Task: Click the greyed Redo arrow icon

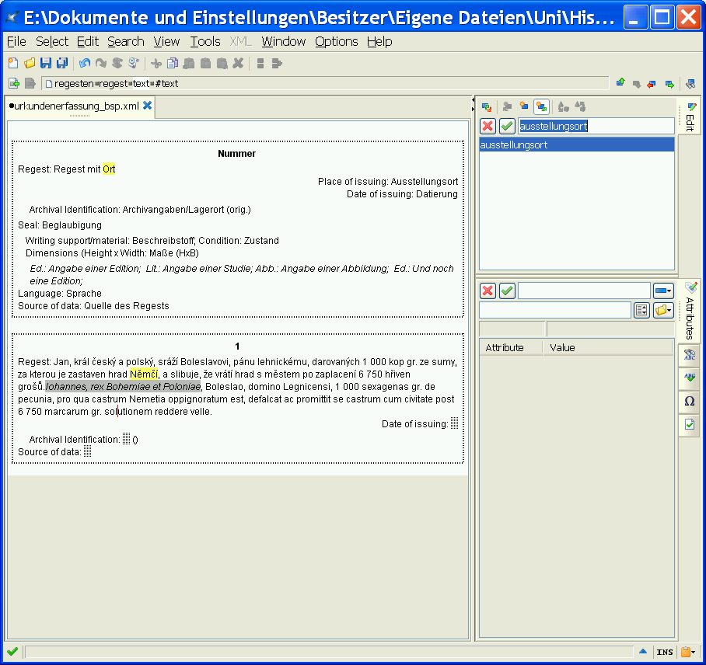Action: point(101,63)
